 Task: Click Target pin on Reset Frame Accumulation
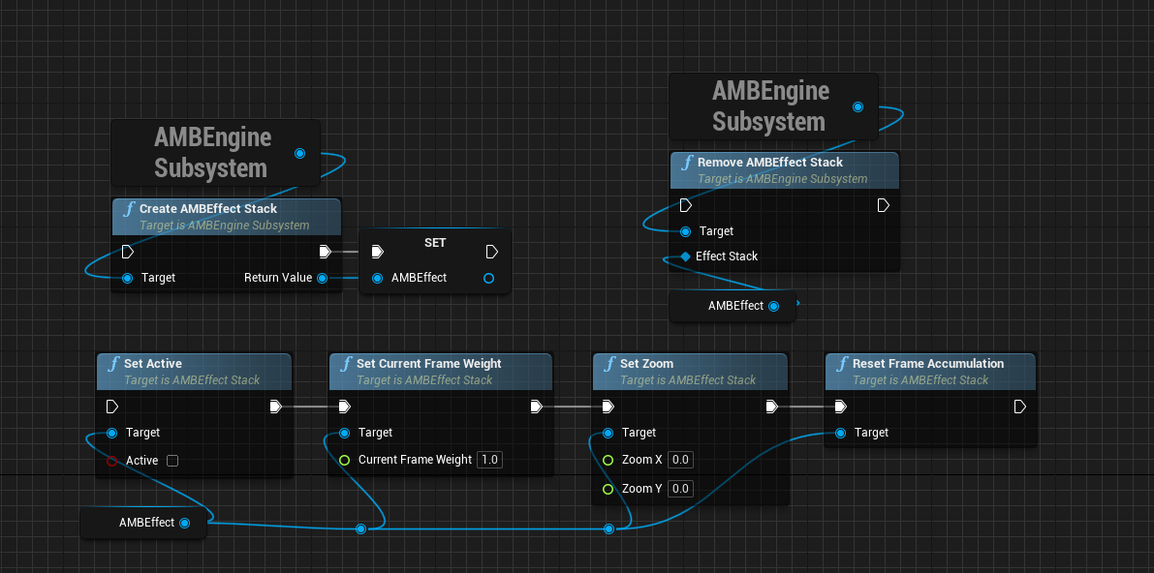[x=840, y=434]
